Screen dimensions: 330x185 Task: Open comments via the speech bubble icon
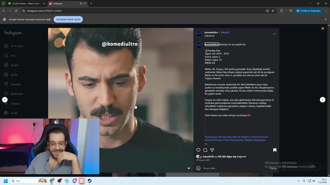(x=205, y=150)
